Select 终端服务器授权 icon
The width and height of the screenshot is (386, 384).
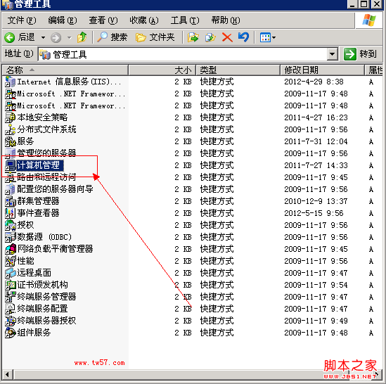pos(10,321)
